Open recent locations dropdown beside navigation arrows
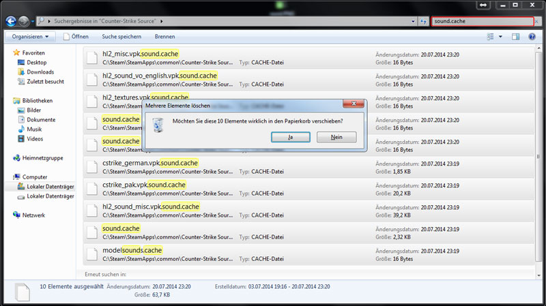Screen dimensions: 546x306 coord(33,21)
